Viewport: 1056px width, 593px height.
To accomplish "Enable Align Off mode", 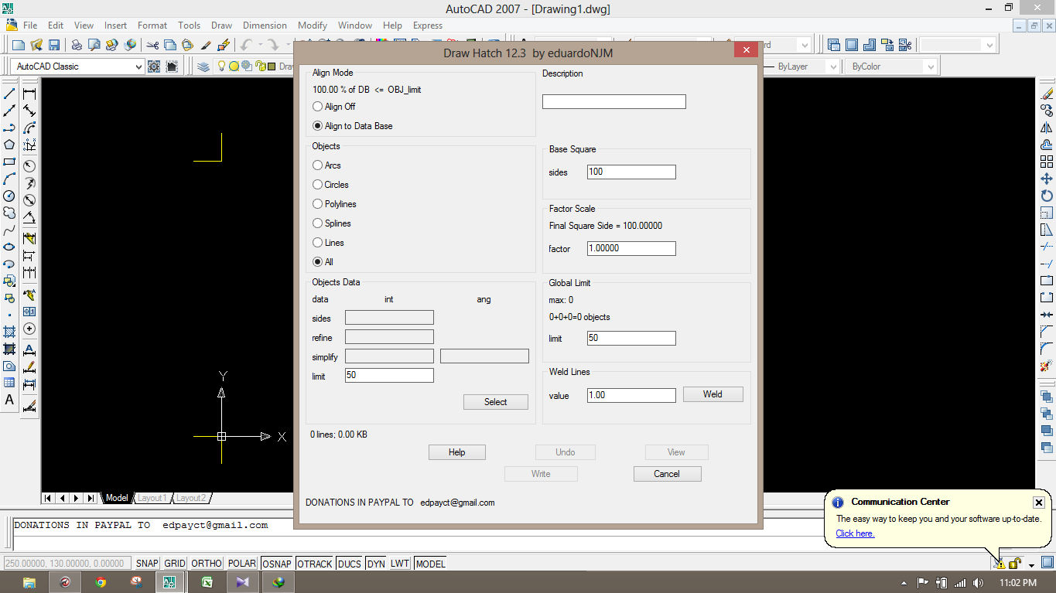I will click(317, 107).
